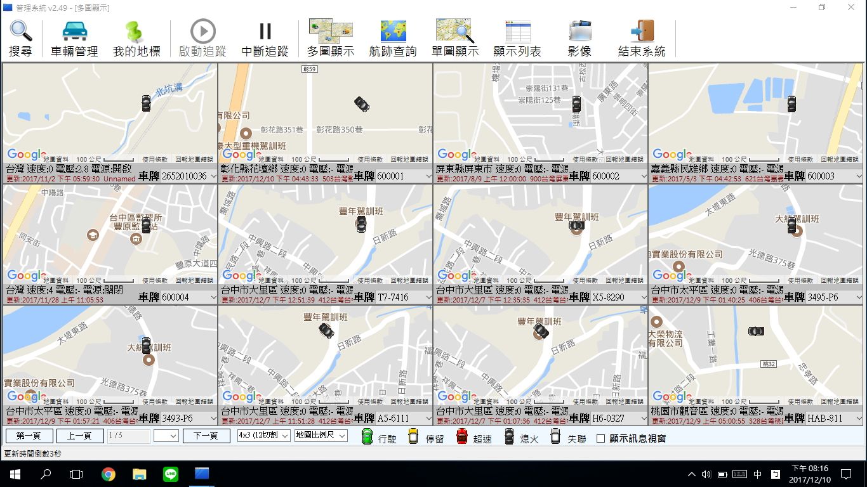Open 車輛管理 vehicle management

74,32
